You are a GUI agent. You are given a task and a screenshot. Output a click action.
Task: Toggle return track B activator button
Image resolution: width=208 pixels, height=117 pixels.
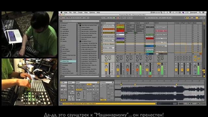182,70
